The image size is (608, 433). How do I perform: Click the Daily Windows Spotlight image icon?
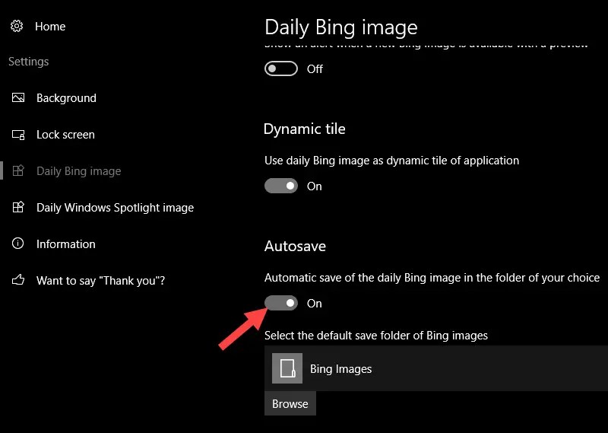click(18, 208)
